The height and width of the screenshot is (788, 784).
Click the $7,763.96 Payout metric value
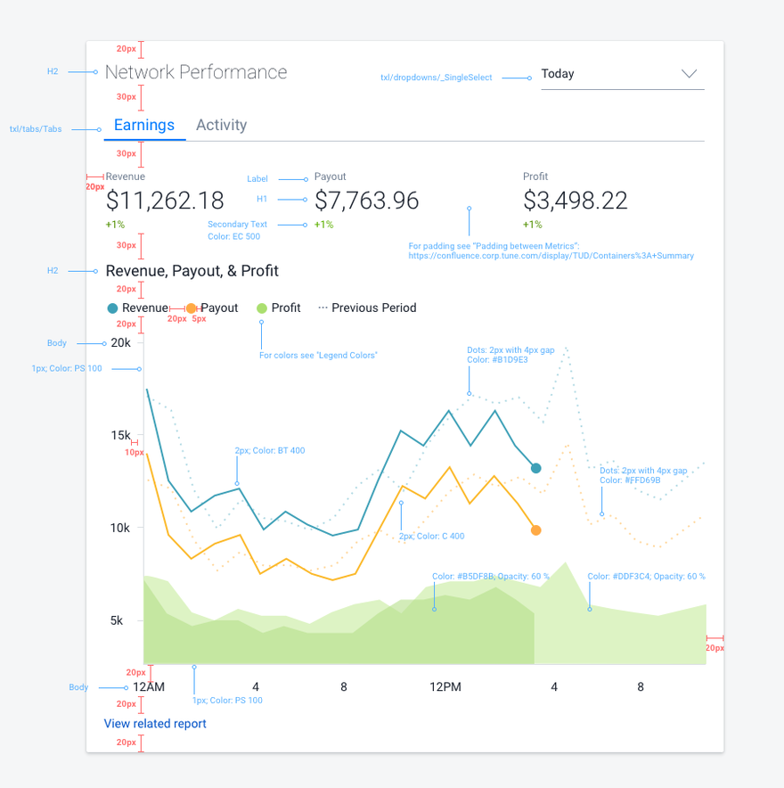pos(366,201)
